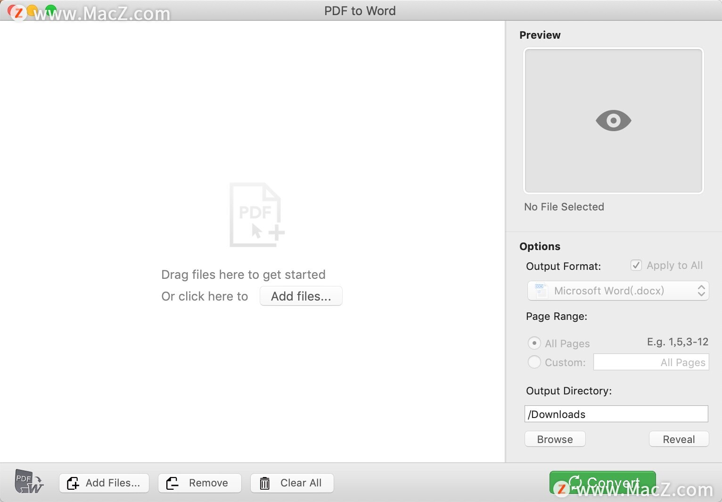Click the Word document icon in Output Format
This screenshot has width=722, height=502.
[x=541, y=291]
